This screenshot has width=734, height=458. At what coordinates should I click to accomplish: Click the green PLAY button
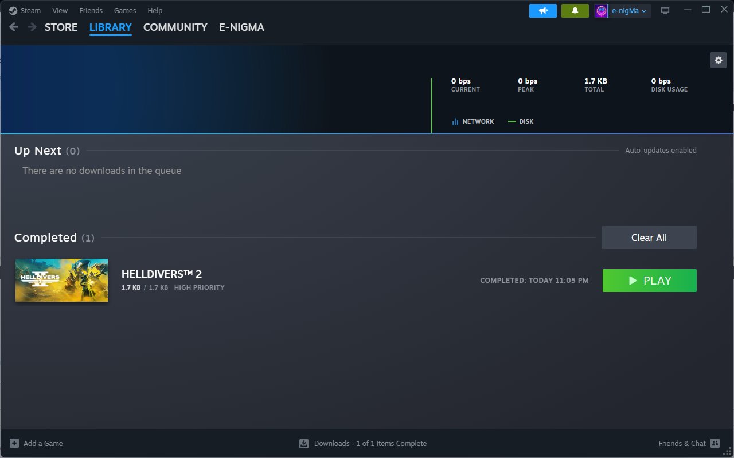(650, 281)
